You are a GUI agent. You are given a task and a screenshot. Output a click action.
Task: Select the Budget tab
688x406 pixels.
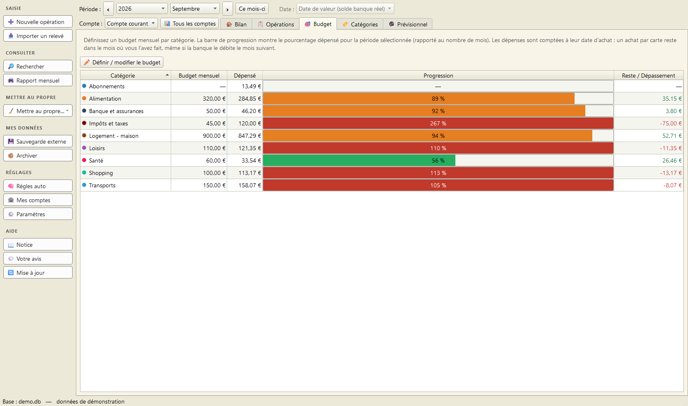point(318,24)
